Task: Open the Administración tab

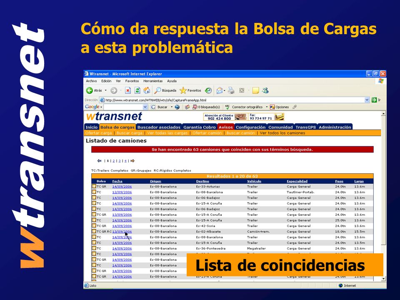Action: [335, 127]
